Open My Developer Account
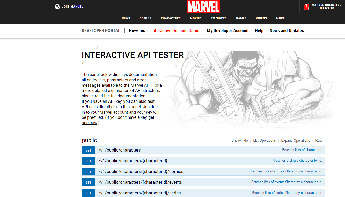 coord(228,31)
